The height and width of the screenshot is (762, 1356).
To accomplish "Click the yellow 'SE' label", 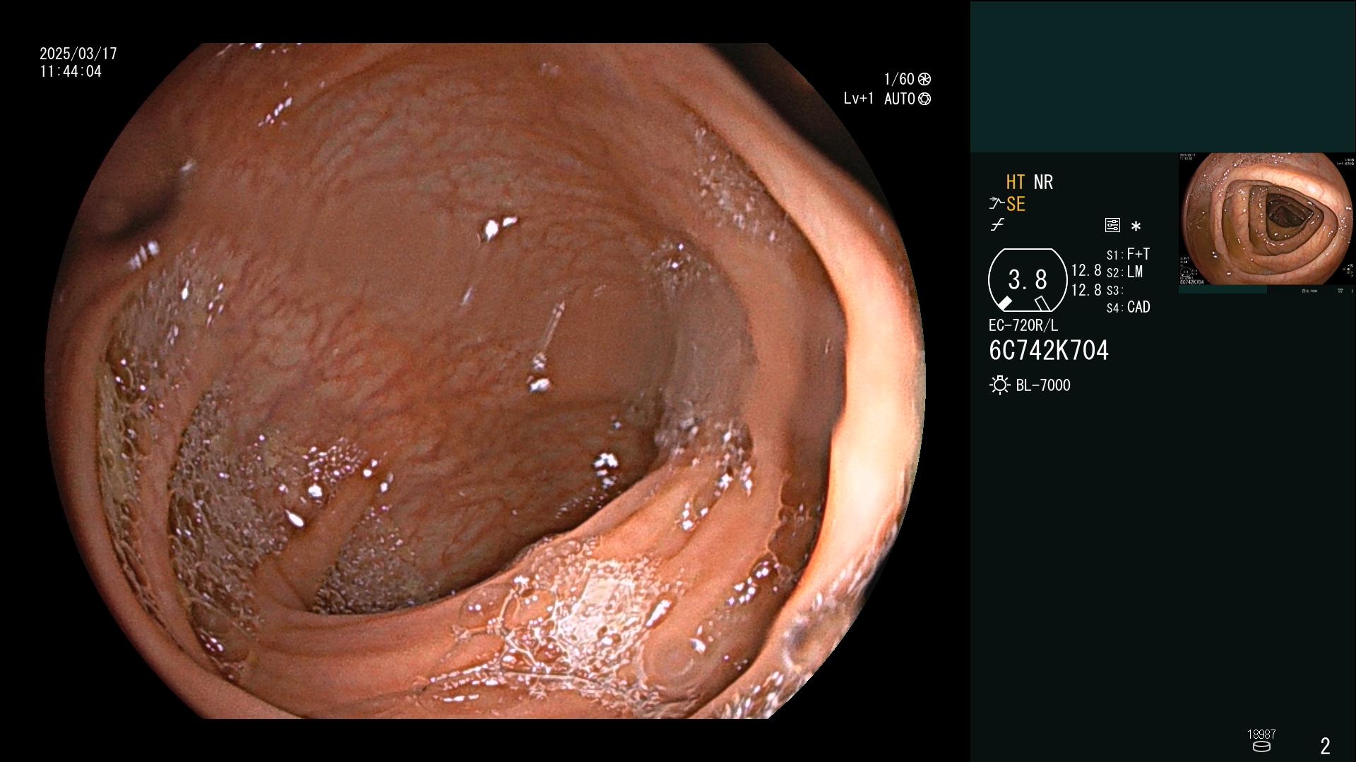I will click(x=1016, y=204).
